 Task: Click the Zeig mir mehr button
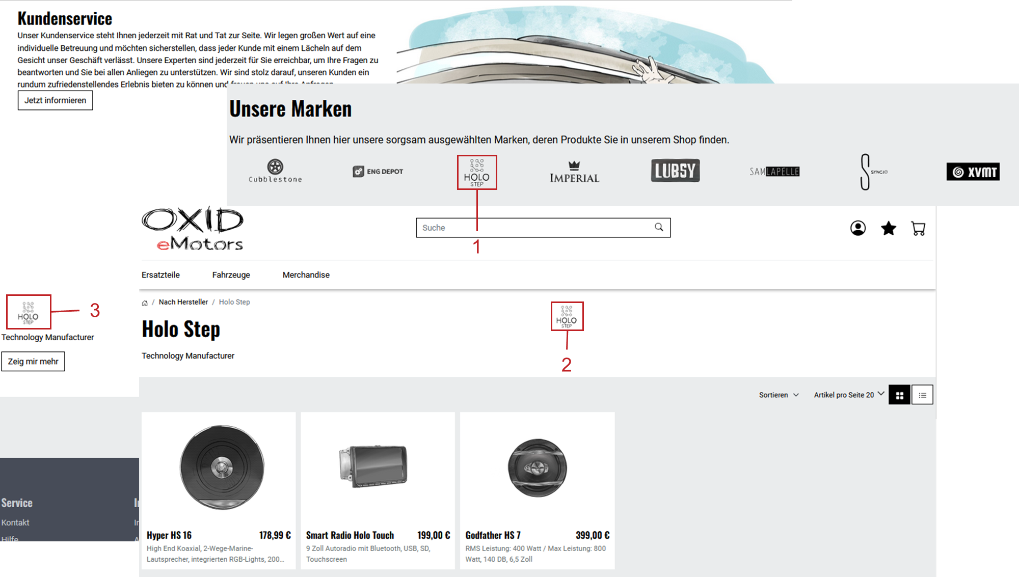[x=33, y=362]
